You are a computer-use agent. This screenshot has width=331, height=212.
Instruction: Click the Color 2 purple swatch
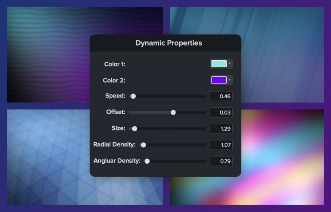219,80
